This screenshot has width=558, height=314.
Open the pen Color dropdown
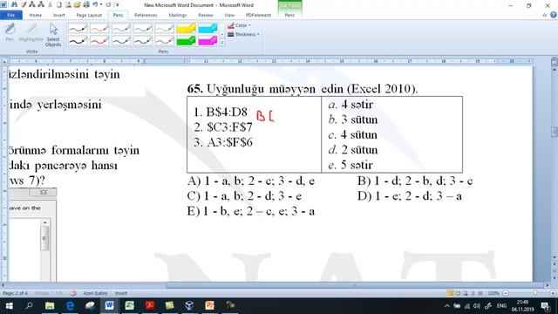click(239, 25)
